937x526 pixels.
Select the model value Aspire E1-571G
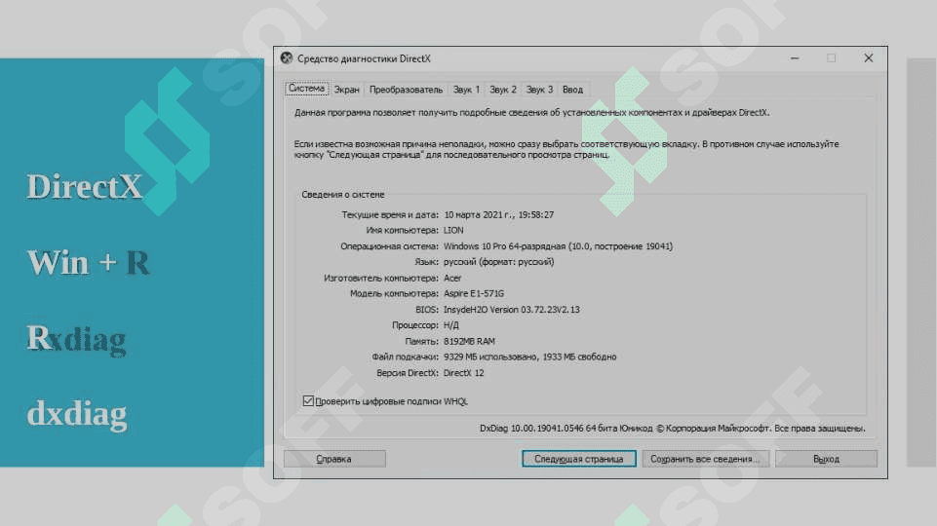[474, 293]
